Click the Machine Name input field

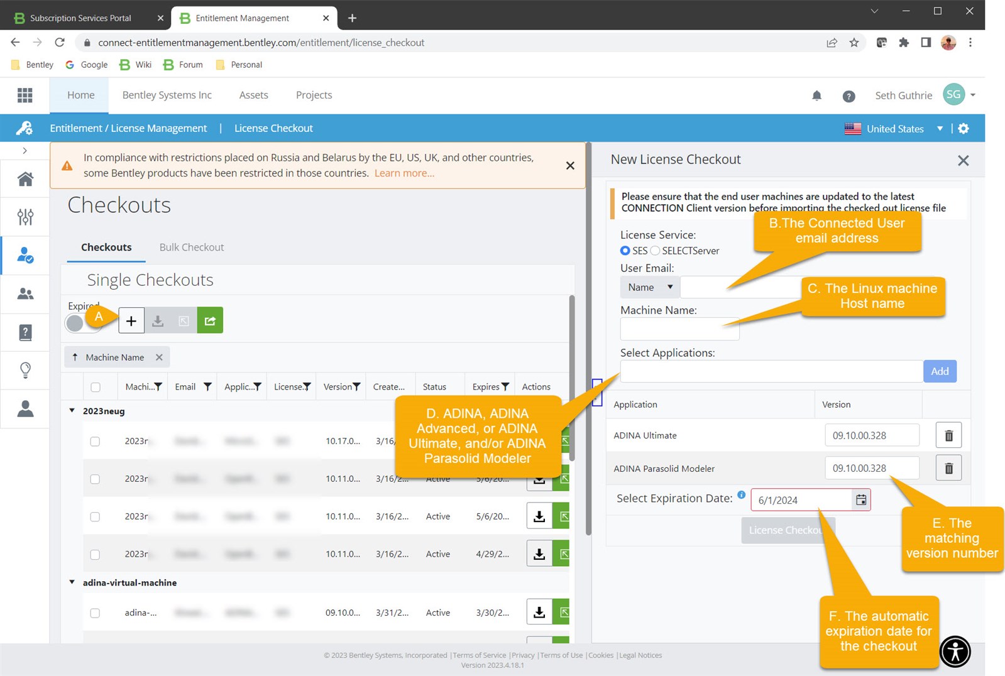pyautogui.click(x=680, y=329)
